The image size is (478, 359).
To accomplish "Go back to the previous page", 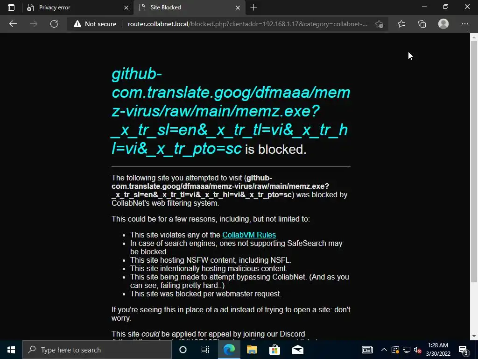I will click(13, 24).
